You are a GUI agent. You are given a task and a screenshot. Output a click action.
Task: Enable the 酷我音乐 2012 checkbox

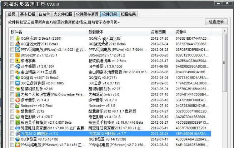tap(13, 111)
